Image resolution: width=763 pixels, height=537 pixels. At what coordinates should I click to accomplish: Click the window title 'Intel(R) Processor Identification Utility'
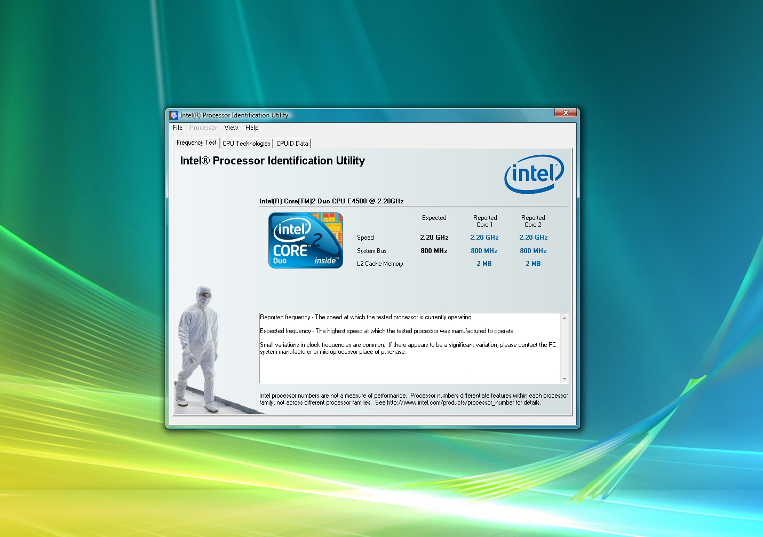(x=234, y=115)
